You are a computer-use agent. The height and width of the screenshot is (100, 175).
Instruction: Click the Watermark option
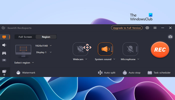pos(26,72)
